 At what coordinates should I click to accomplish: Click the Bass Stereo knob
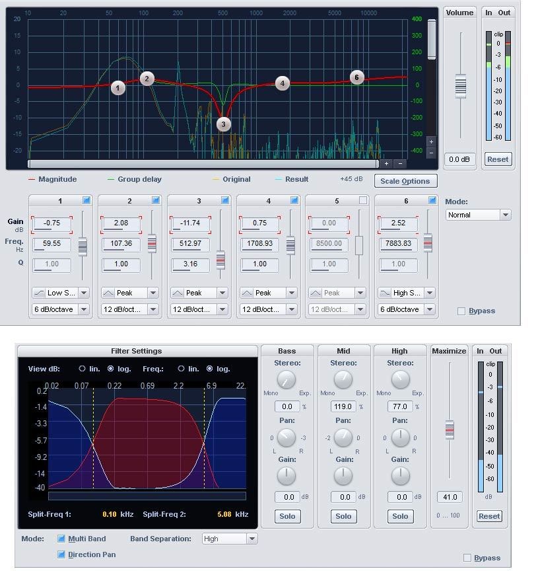coord(287,379)
